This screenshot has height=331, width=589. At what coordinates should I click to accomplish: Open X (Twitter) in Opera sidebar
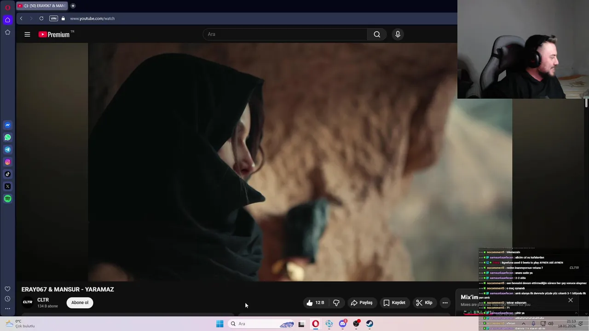coord(7,186)
